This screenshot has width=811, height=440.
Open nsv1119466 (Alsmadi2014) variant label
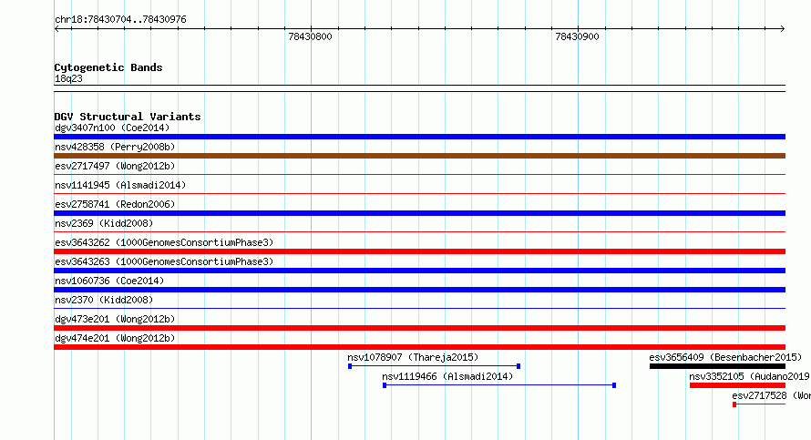pyautogui.click(x=447, y=376)
